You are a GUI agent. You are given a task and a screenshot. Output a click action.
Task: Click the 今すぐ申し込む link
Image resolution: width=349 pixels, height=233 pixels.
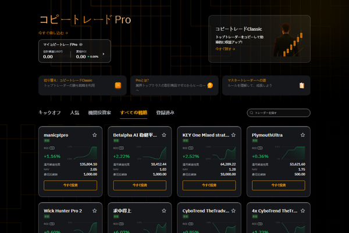[x=54, y=33]
